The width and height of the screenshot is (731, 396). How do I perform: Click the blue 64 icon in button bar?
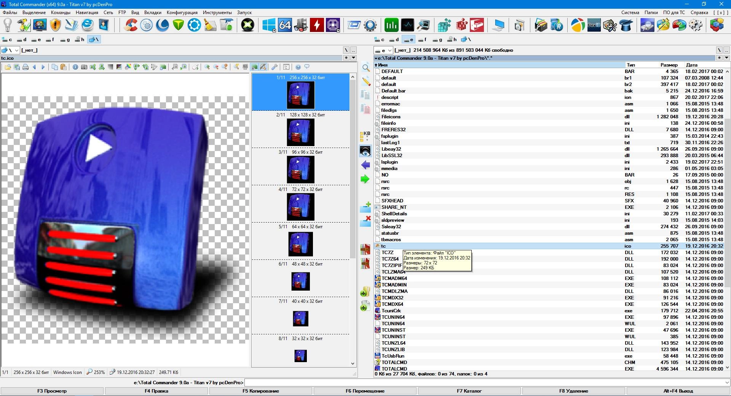click(x=285, y=25)
